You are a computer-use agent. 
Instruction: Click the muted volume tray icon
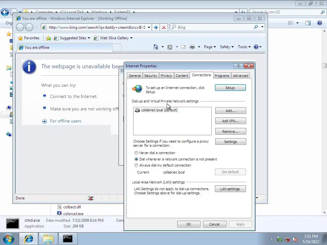tap(295, 239)
